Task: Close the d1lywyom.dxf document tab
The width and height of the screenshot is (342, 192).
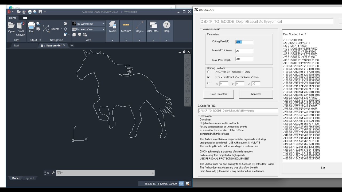Action: [64, 46]
